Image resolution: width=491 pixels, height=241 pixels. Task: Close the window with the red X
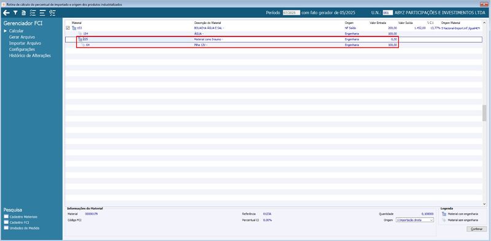(484, 4)
